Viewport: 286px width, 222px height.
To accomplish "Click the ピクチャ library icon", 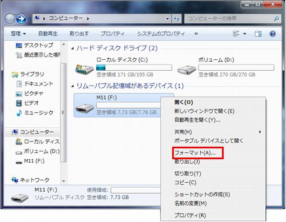I will 19,94.
